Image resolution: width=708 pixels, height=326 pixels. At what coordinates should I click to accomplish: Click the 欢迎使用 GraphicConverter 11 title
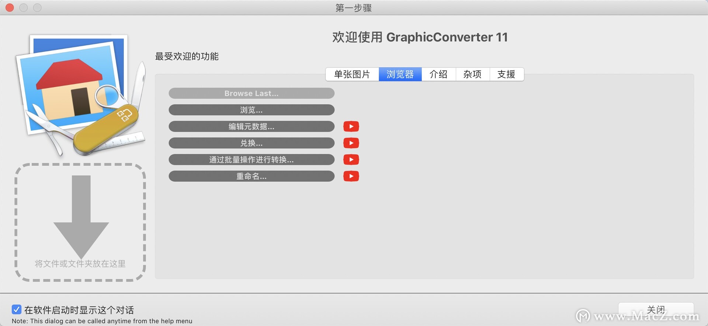[420, 37]
